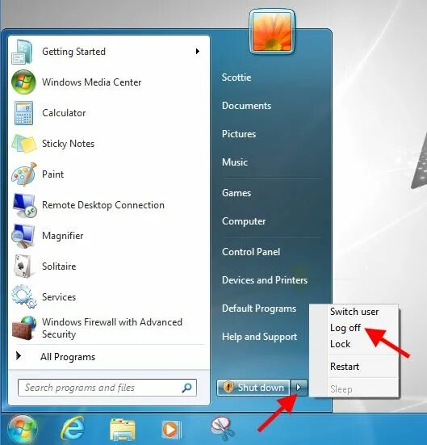Open the Scottie user folder link
This screenshot has width=427, height=445.
click(x=237, y=78)
